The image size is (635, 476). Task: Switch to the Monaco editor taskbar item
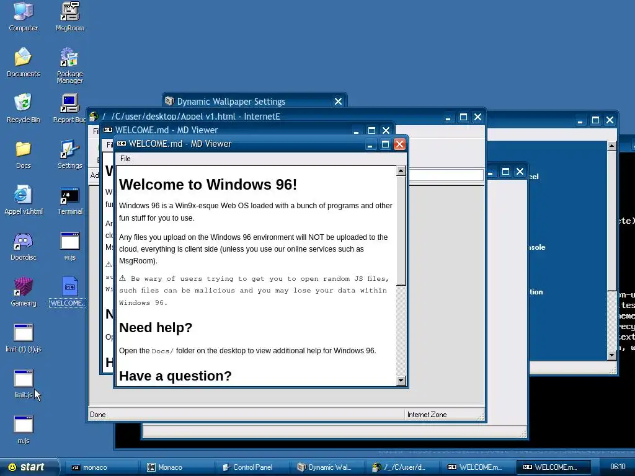[x=177, y=467]
